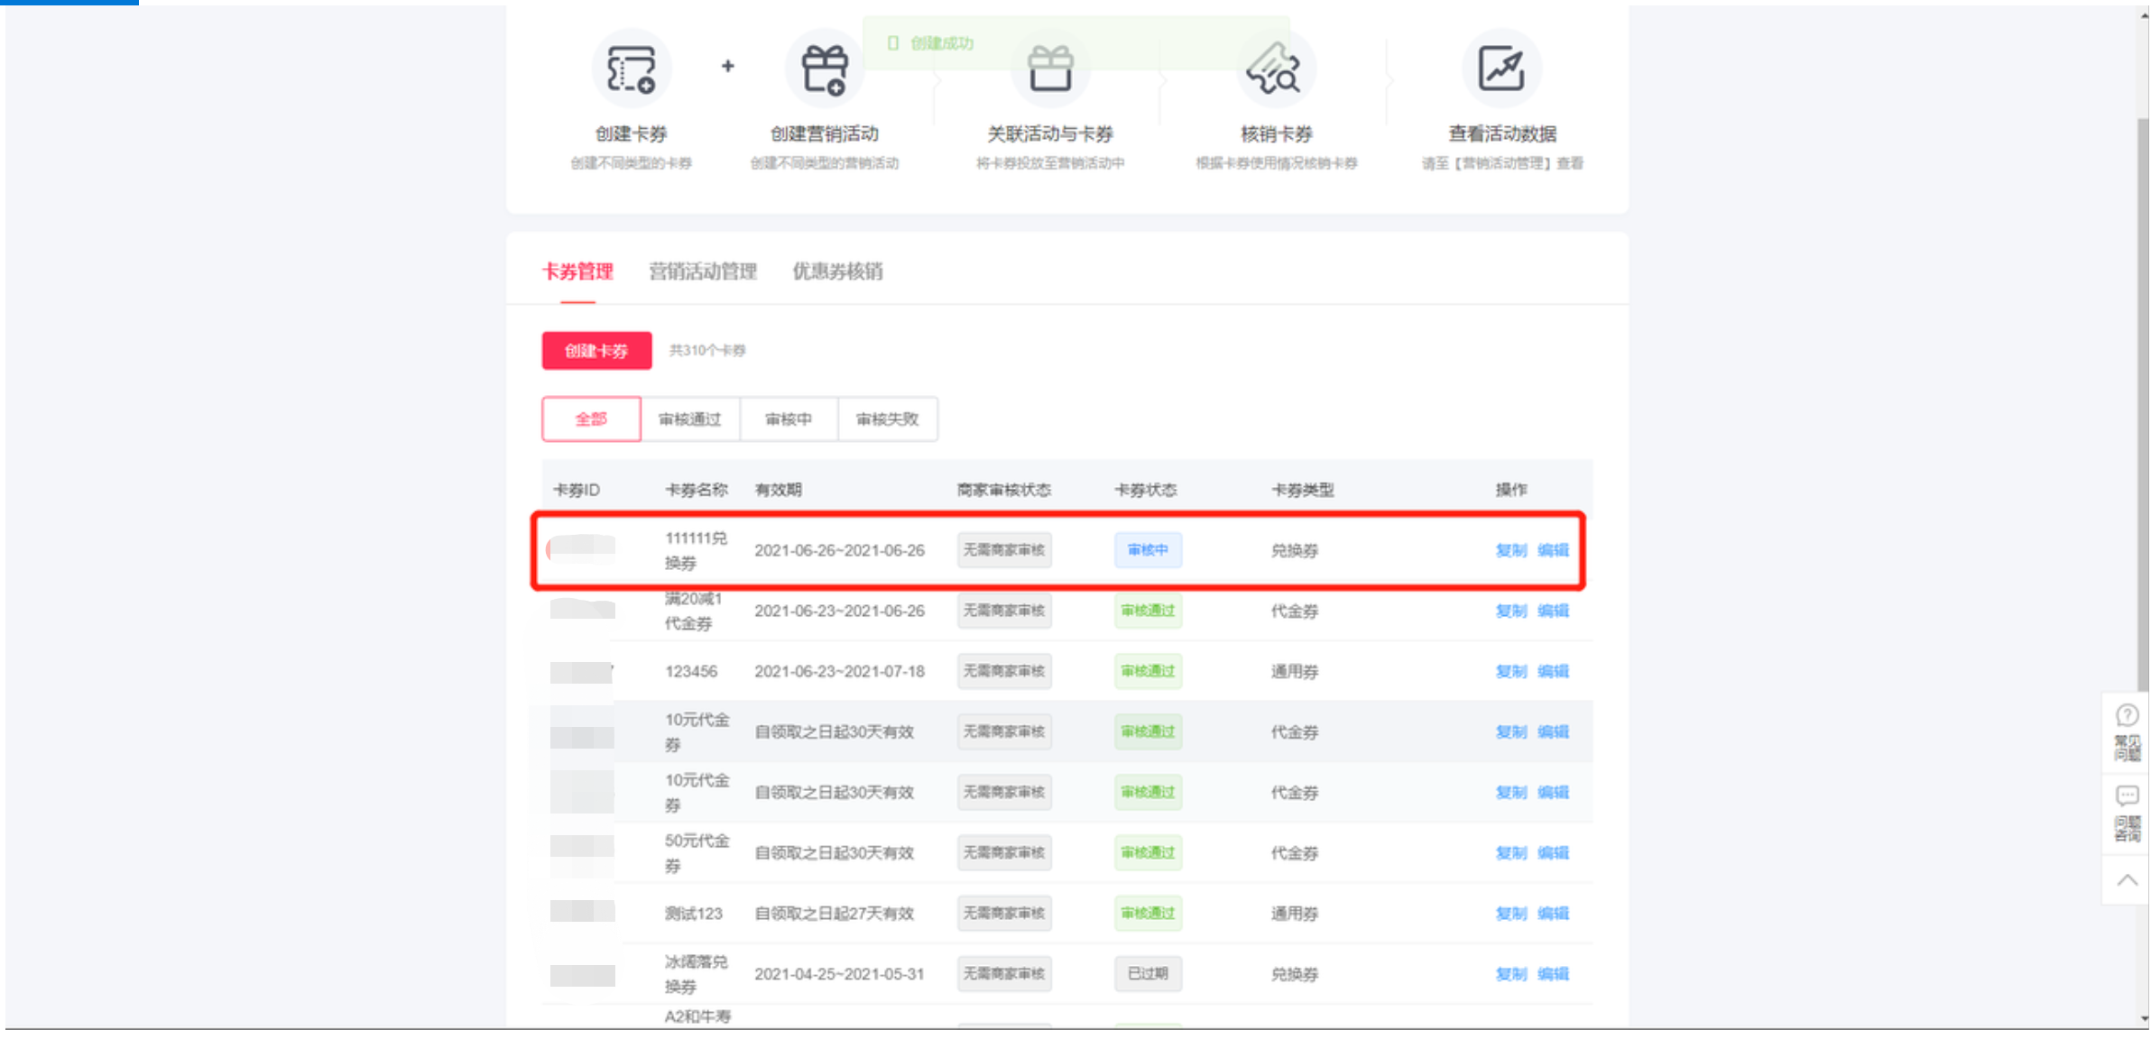Click the 核销卡券 ticket search icon
Viewport: 2151px width, 1039px height.
click(x=1276, y=69)
